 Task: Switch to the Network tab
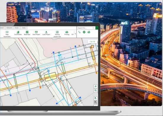(x=9, y=28)
